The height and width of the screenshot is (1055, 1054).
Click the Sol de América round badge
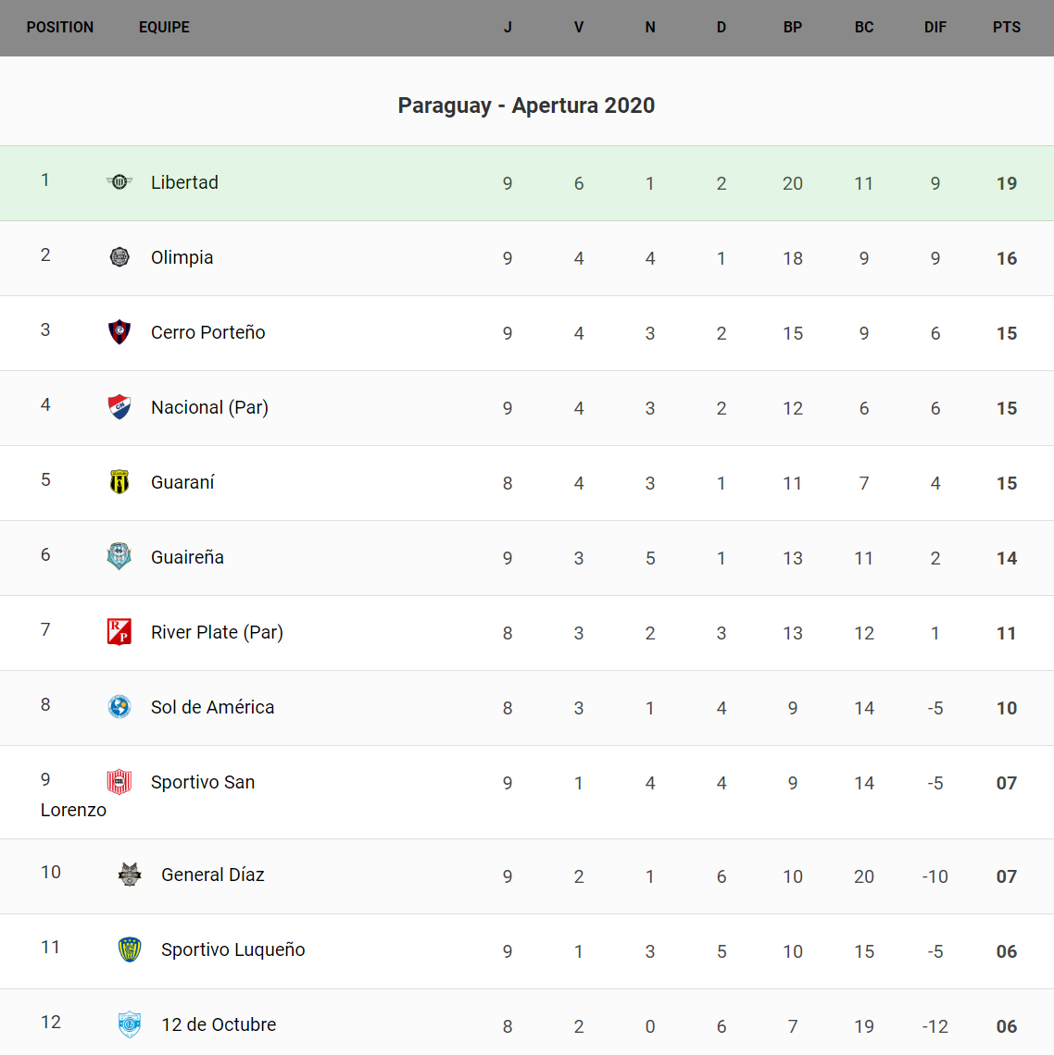119,707
